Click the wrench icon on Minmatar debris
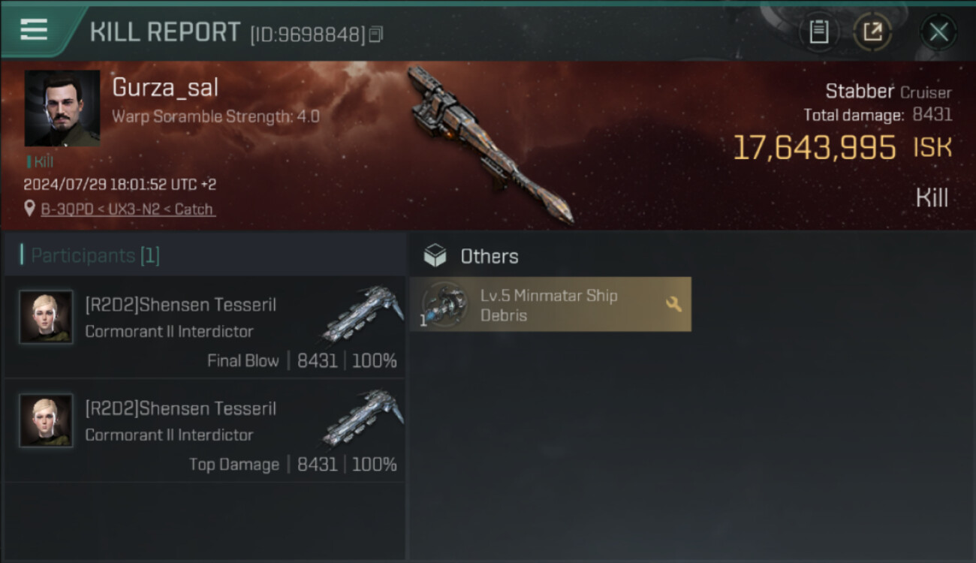The image size is (976, 563). tap(673, 304)
